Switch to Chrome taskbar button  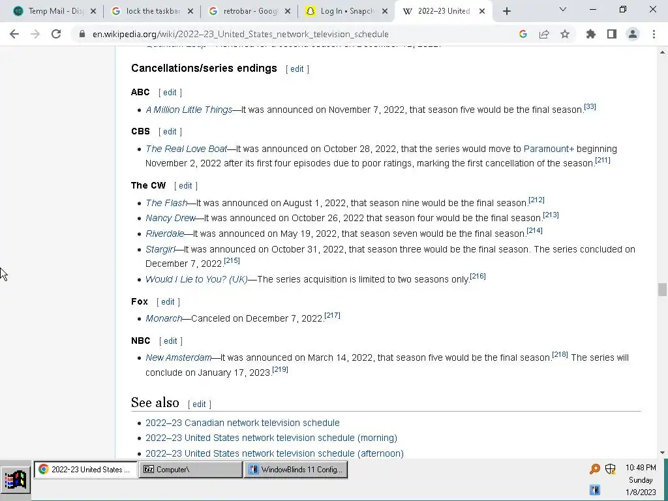click(85, 470)
